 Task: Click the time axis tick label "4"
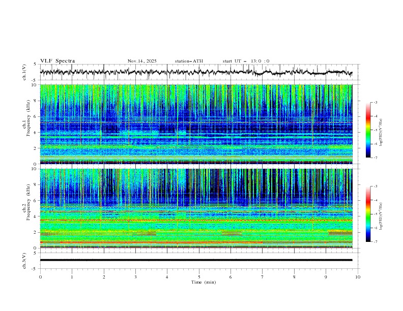[x=167, y=277]
